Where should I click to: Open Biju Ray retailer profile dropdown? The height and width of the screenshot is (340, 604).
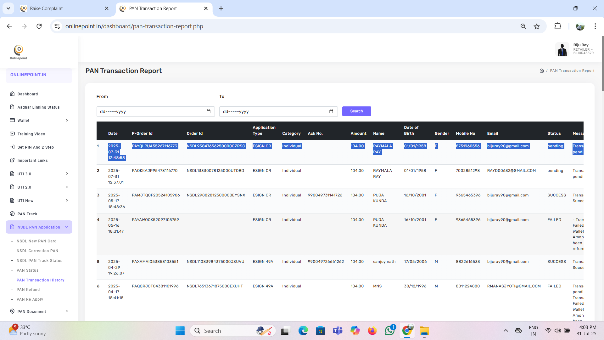pyautogui.click(x=583, y=49)
